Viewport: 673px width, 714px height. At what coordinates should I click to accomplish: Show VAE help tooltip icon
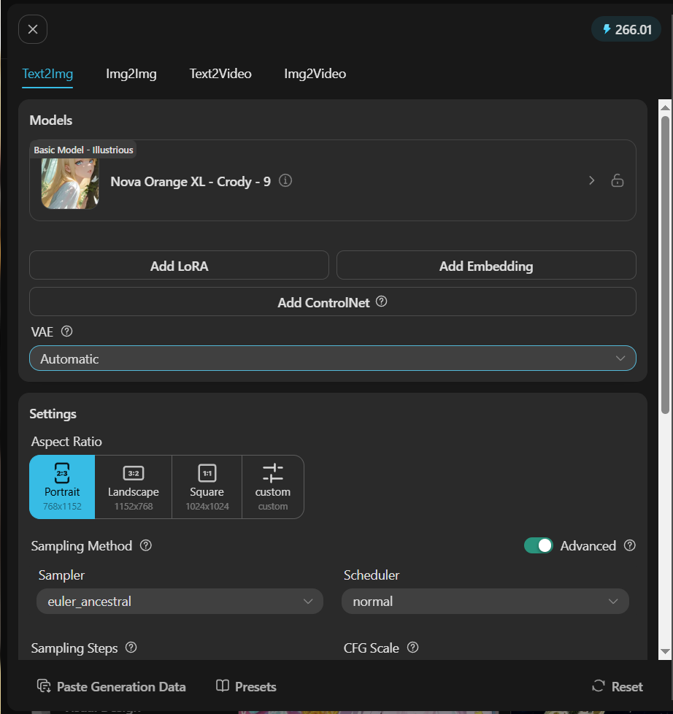(67, 331)
